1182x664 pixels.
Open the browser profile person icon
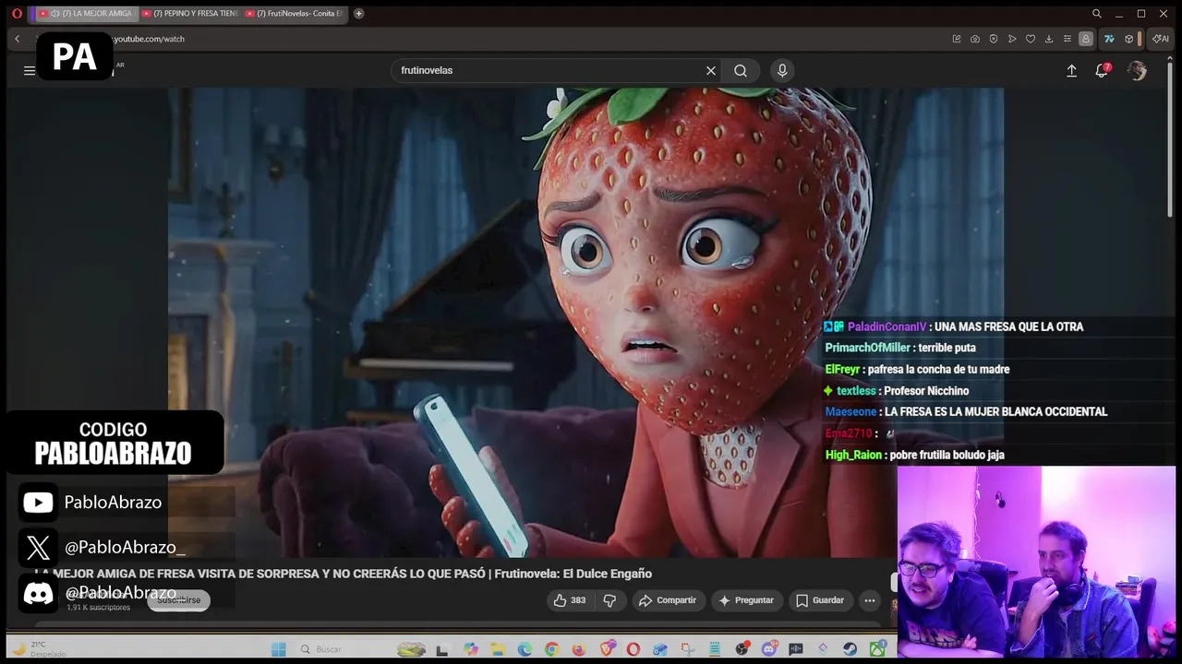[1086, 39]
